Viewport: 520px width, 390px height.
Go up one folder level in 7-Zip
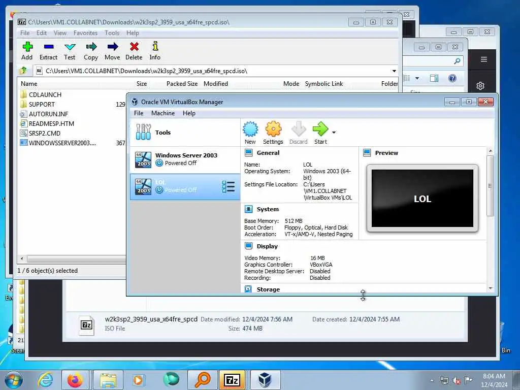(23, 71)
